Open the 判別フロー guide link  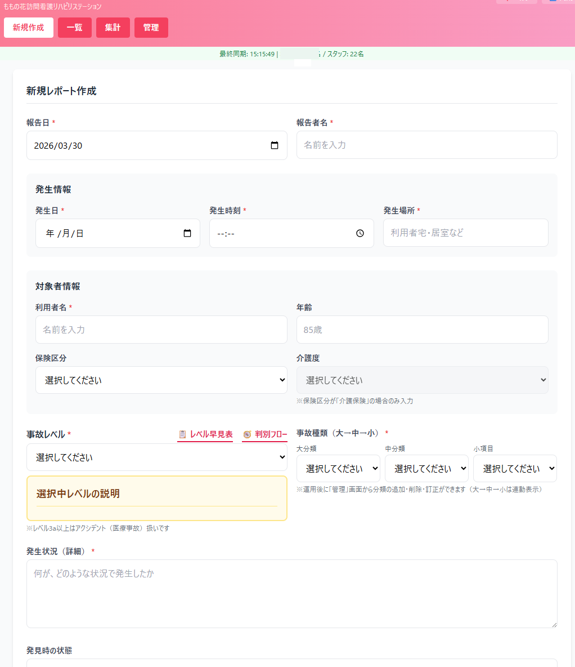coord(265,434)
